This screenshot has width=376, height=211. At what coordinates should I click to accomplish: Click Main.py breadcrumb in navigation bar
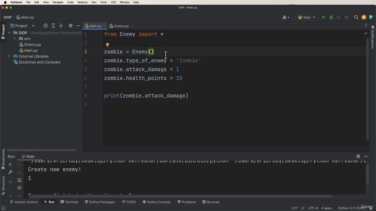[x=25, y=17]
